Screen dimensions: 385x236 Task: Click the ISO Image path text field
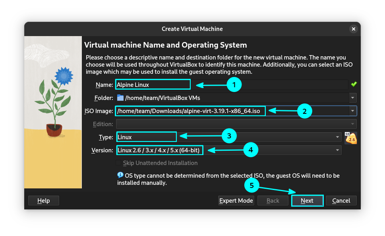tap(190, 111)
